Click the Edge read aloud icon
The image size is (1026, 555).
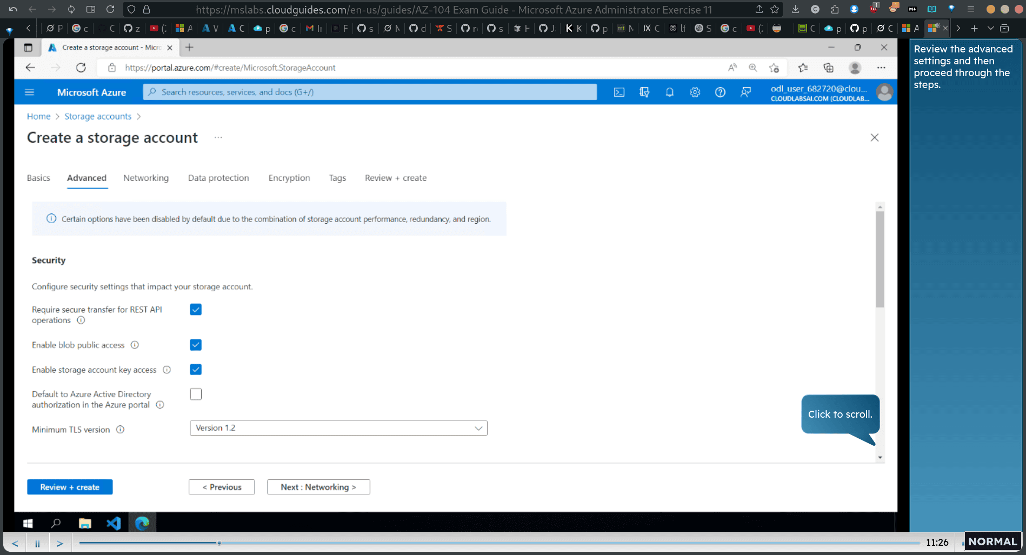(x=732, y=68)
